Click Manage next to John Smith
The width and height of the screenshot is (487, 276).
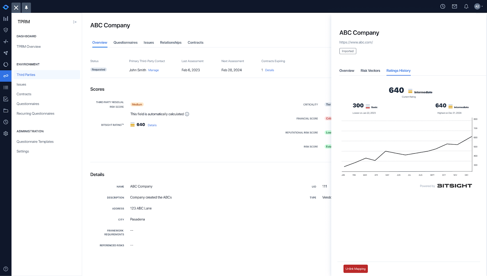153,70
